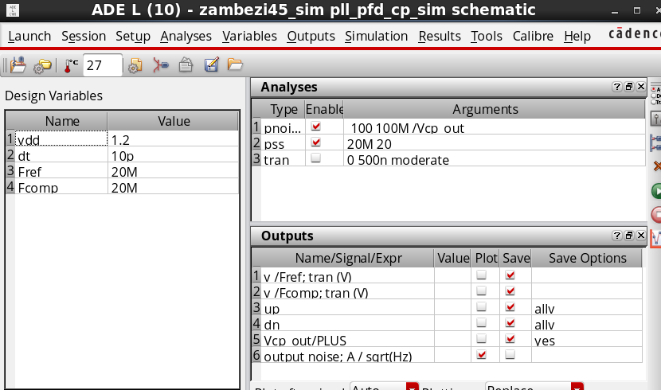Toggle Save for v /Fref; tran
Screen dimensions: 661x390
pyautogui.click(x=510, y=275)
